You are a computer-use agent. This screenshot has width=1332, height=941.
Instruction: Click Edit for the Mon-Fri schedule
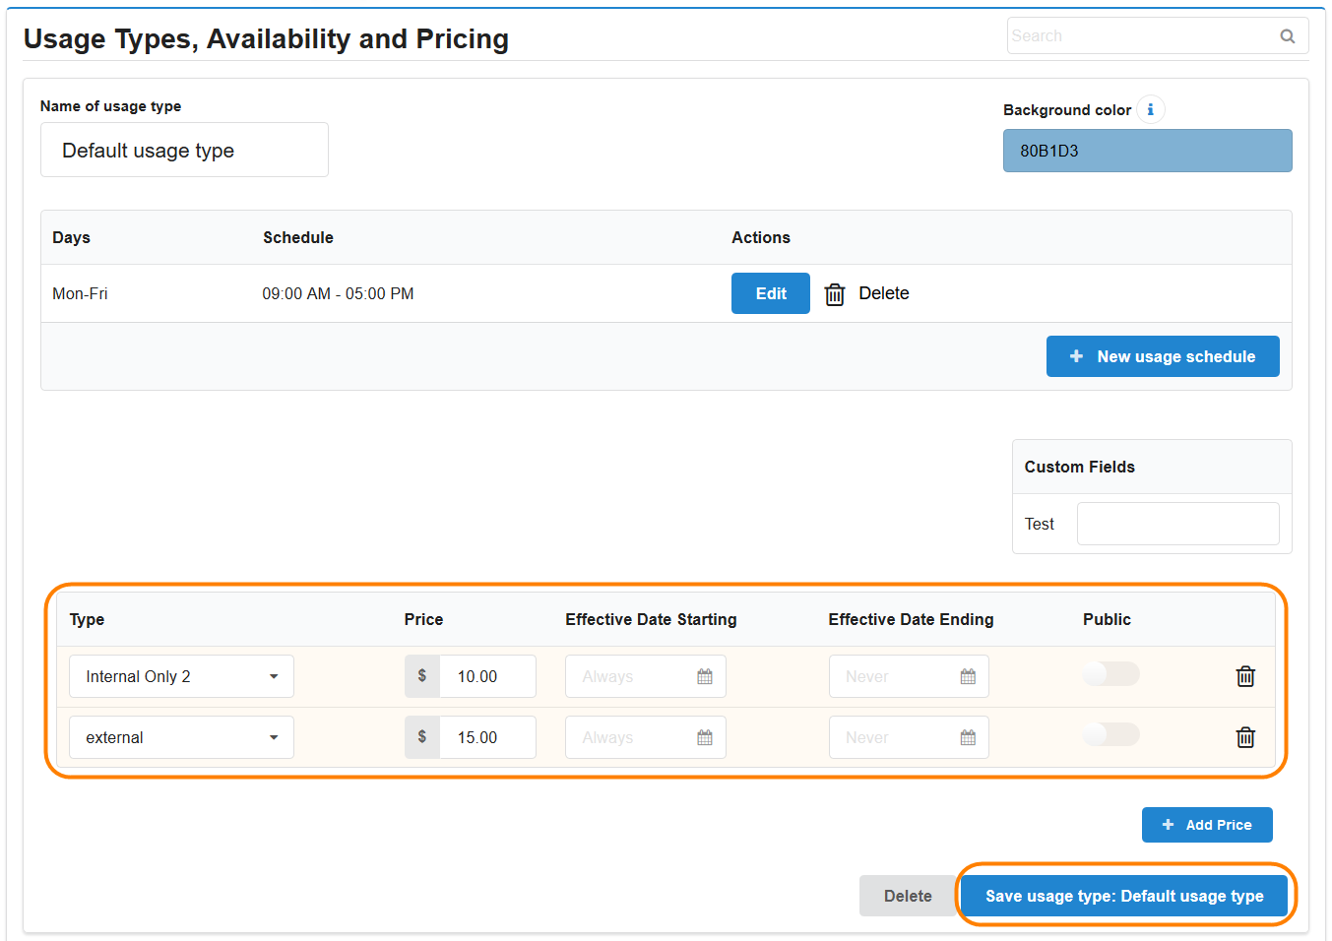click(770, 293)
